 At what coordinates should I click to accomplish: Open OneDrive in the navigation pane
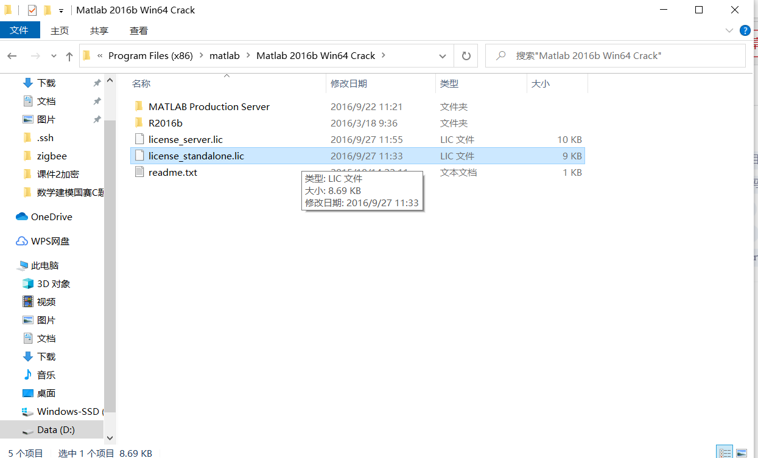(x=52, y=217)
